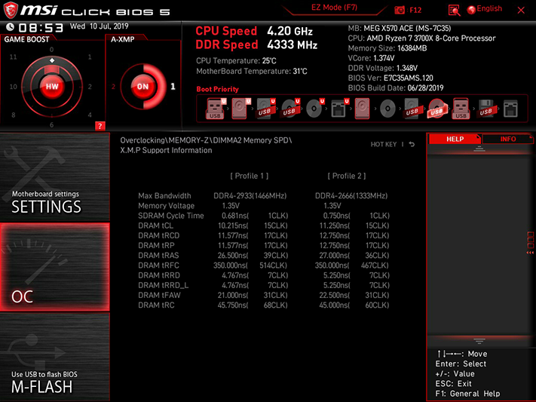Switch to the HELP tab
The height and width of the screenshot is (402, 536).
pos(455,139)
